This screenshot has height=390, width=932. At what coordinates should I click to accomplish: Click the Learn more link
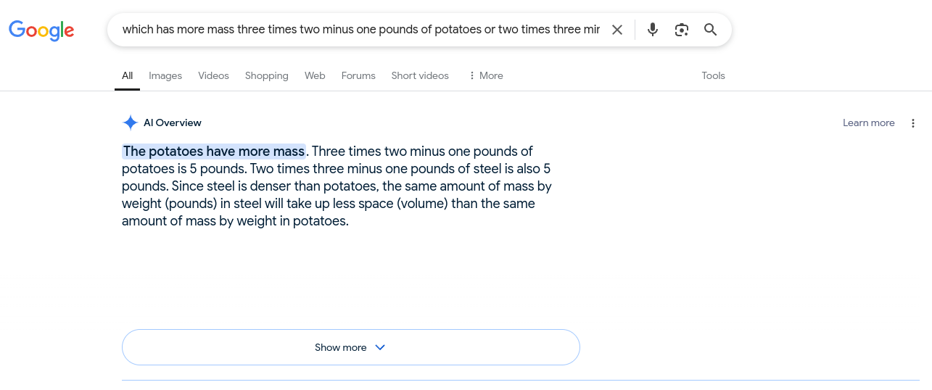click(868, 123)
